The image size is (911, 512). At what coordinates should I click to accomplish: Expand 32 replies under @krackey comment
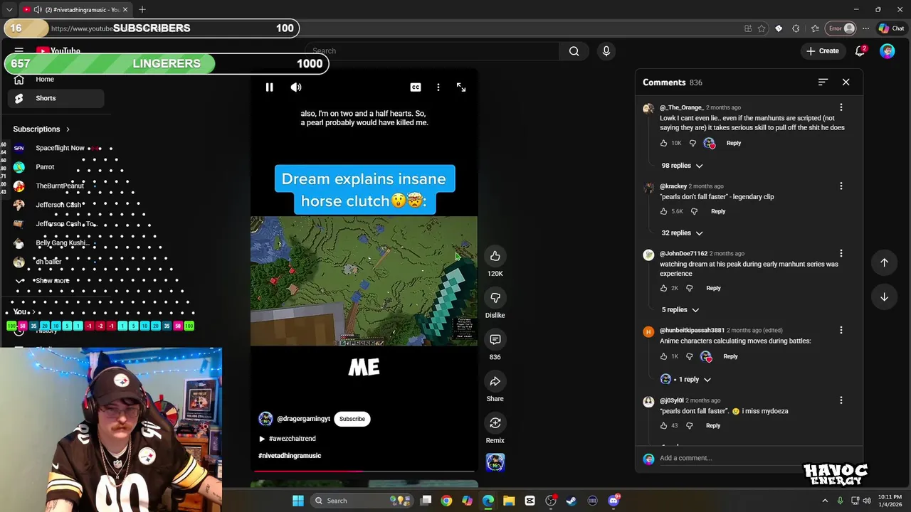[x=682, y=233]
